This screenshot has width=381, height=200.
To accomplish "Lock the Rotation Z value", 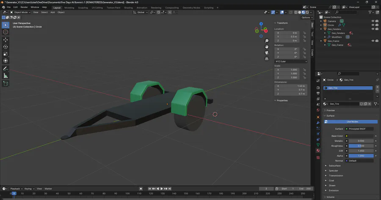I will tap(304, 57).
